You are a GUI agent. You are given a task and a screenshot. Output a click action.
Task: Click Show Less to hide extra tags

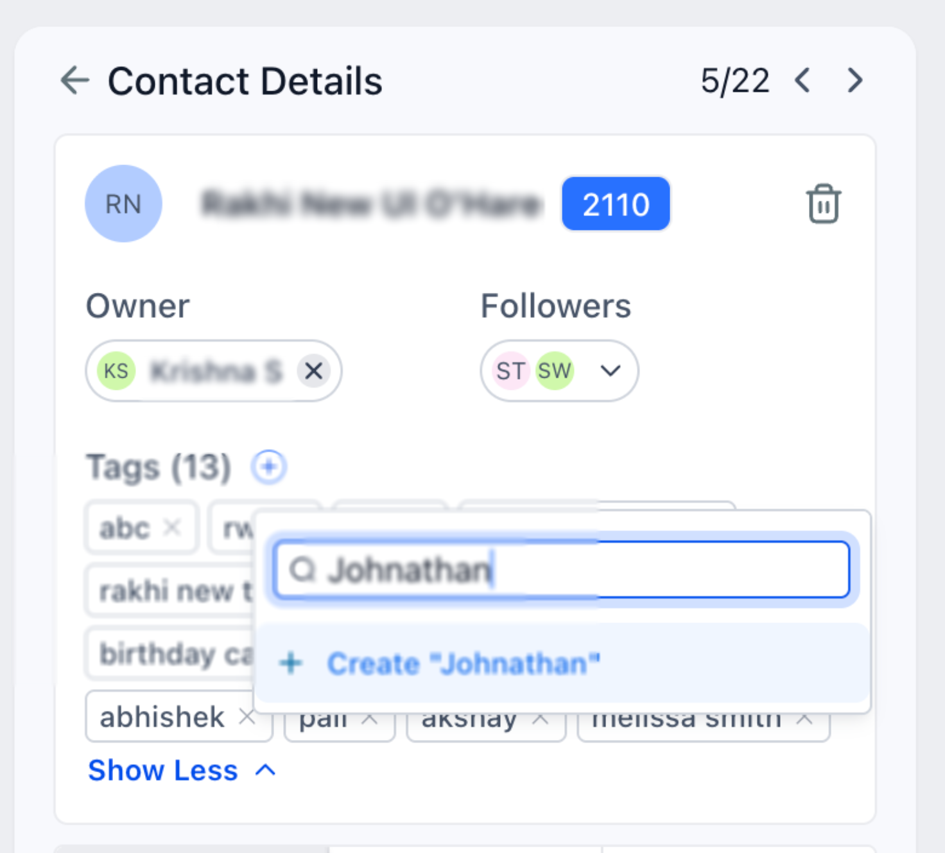coord(162,770)
